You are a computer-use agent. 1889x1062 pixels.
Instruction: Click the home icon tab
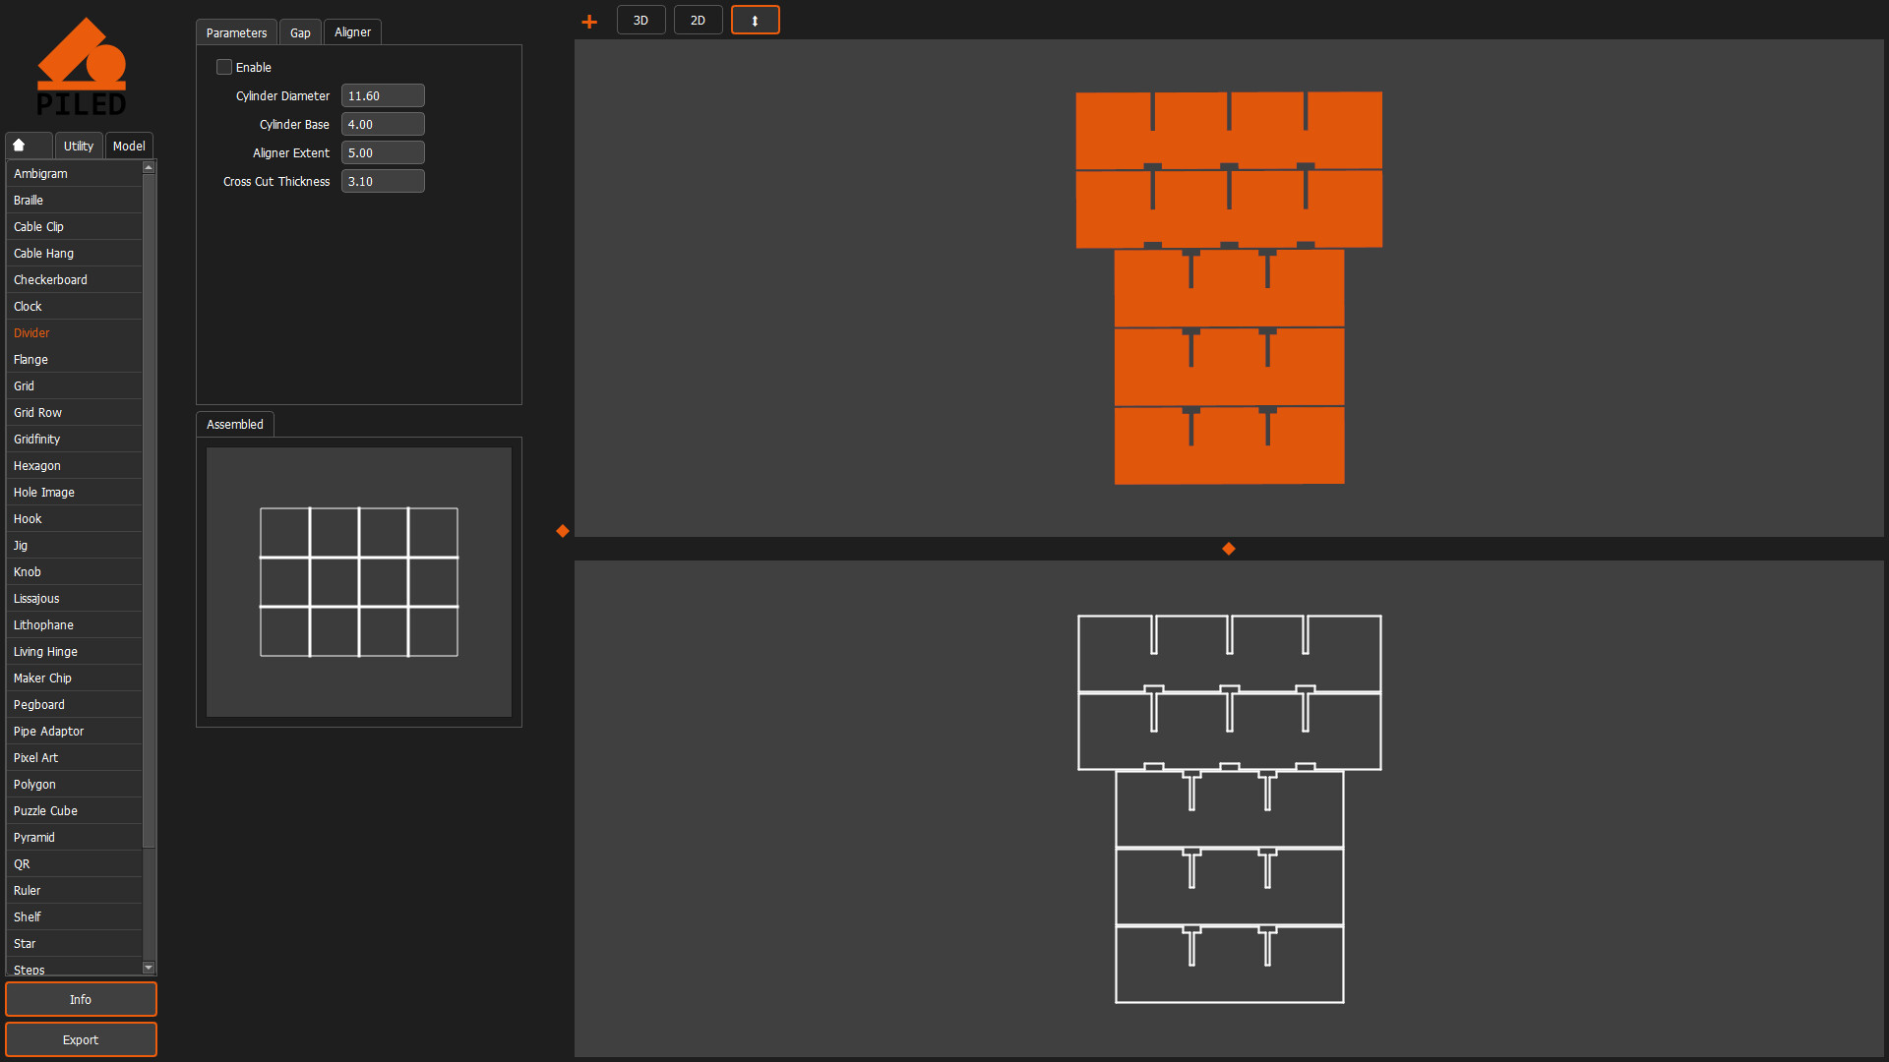(x=20, y=146)
